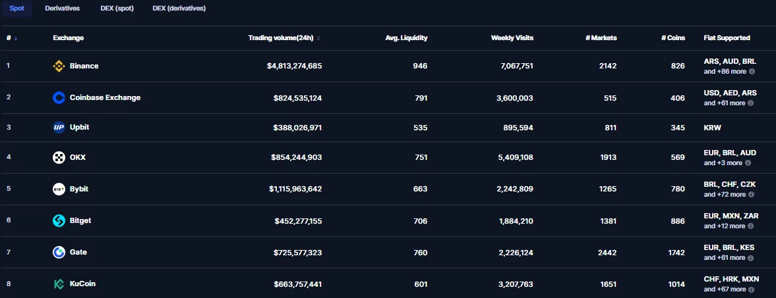Image resolution: width=776 pixels, height=298 pixels.
Task: Click the Bybit logo icon
Action: tap(59, 189)
